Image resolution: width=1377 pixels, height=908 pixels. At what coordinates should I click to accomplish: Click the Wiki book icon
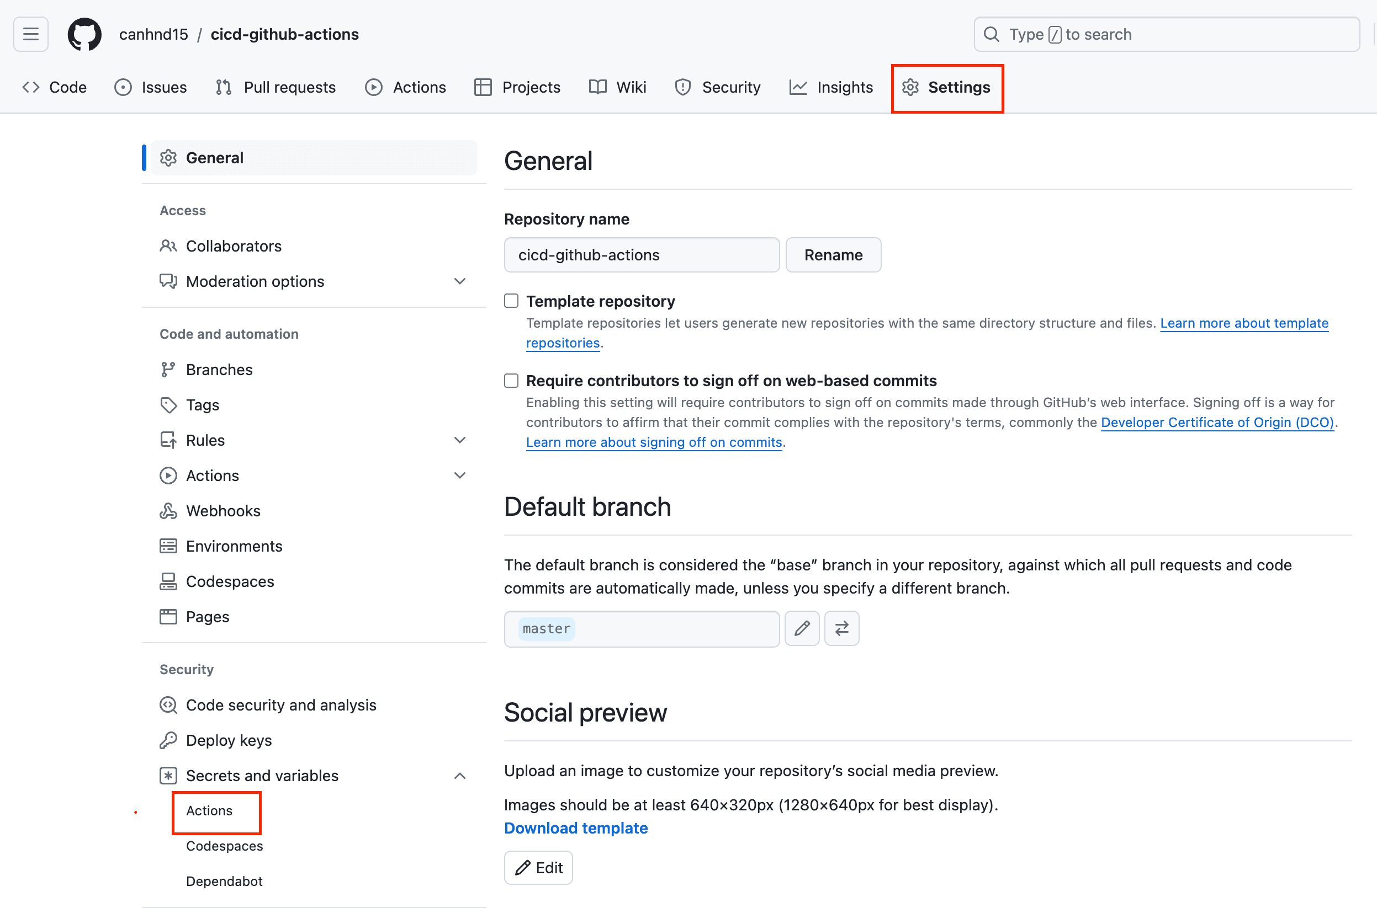(597, 88)
